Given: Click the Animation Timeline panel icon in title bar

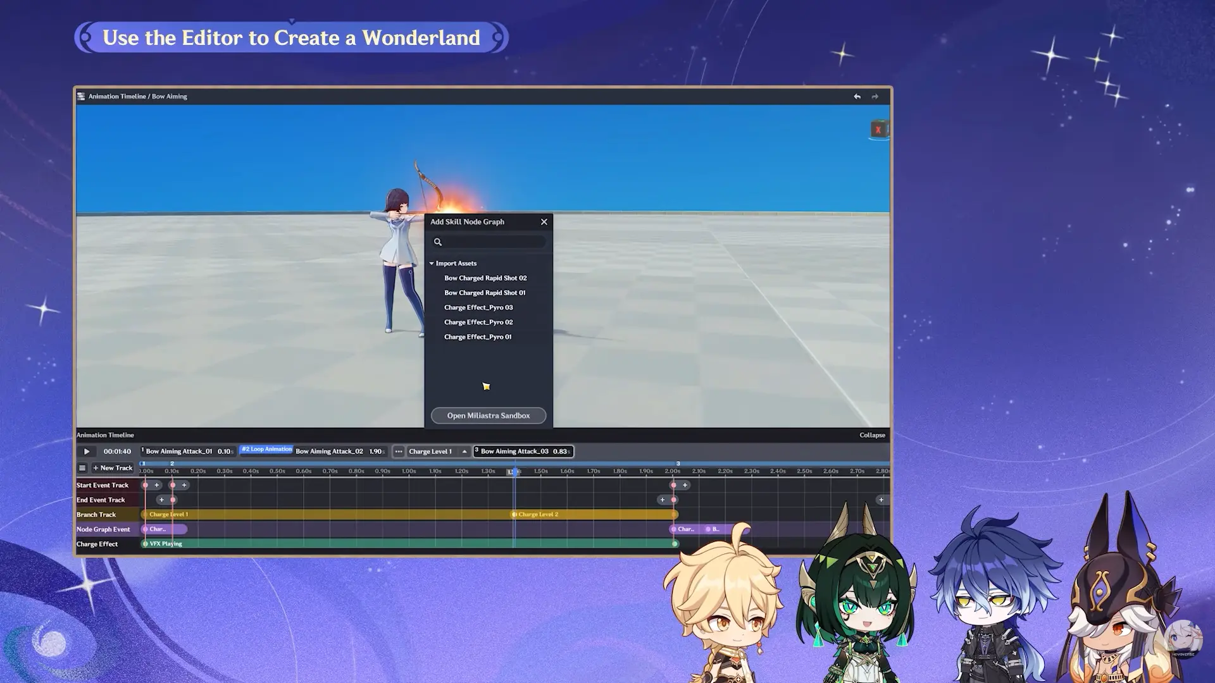Looking at the screenshot, I should 81,97.
